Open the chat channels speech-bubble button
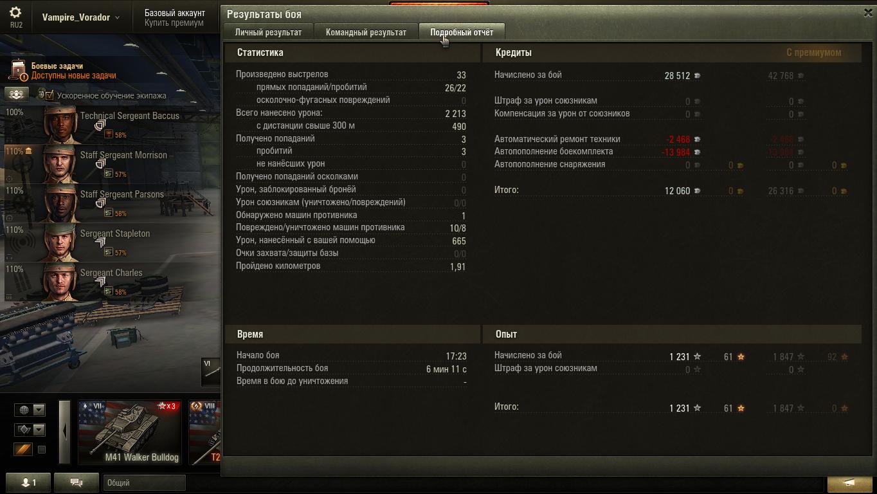The width and height of the screenshot is (877, 494). point(76,482)
